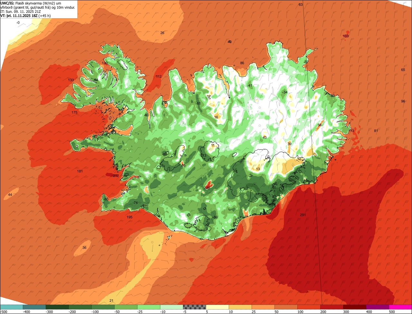The height and width of the screenshot is (314, 412).
Task: Click the '63' value along the top of the map
Action: click(301, 4)
